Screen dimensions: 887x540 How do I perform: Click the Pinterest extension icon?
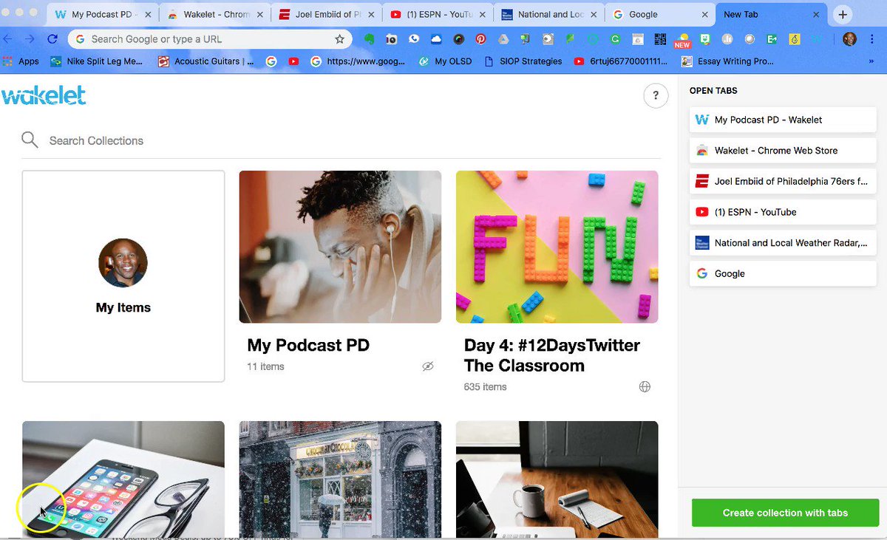tap(481, 39)
